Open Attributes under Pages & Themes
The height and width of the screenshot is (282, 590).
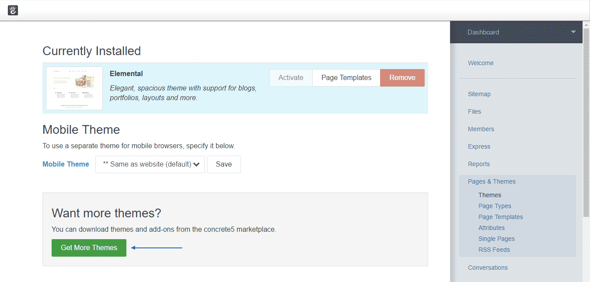tap(491, 228)
